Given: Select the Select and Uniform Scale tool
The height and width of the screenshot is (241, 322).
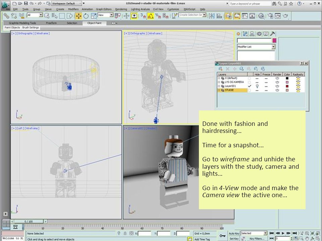Looking at the screenshot, I should click(x=94, y=16).
